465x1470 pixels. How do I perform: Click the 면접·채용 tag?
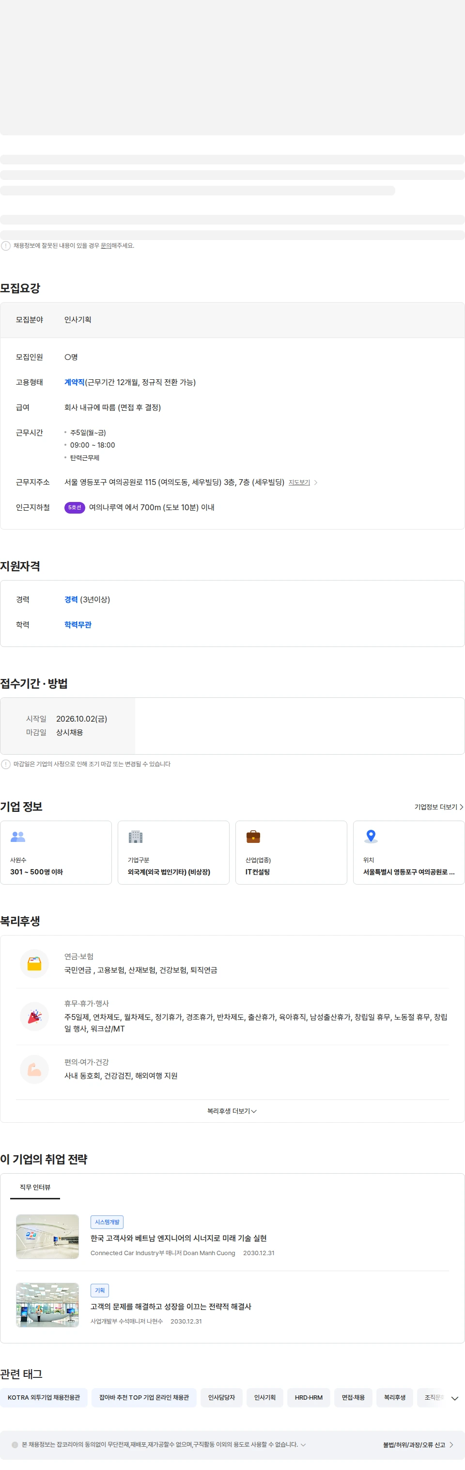click(x=353, y=1397)
